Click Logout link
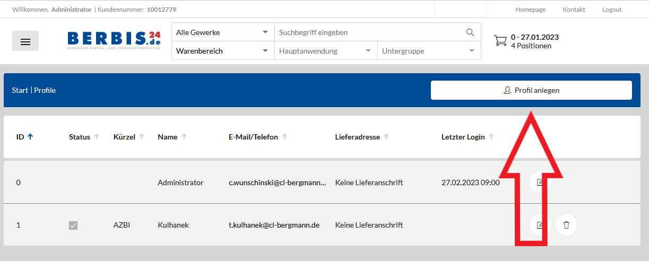This screenshot has height=261, width=649. 612,10
